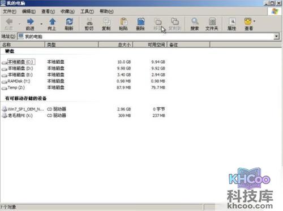The width and height of the screenshot is (283, 211).
Task: Click the 87.9 MB total size value
Action: (124, 87)
